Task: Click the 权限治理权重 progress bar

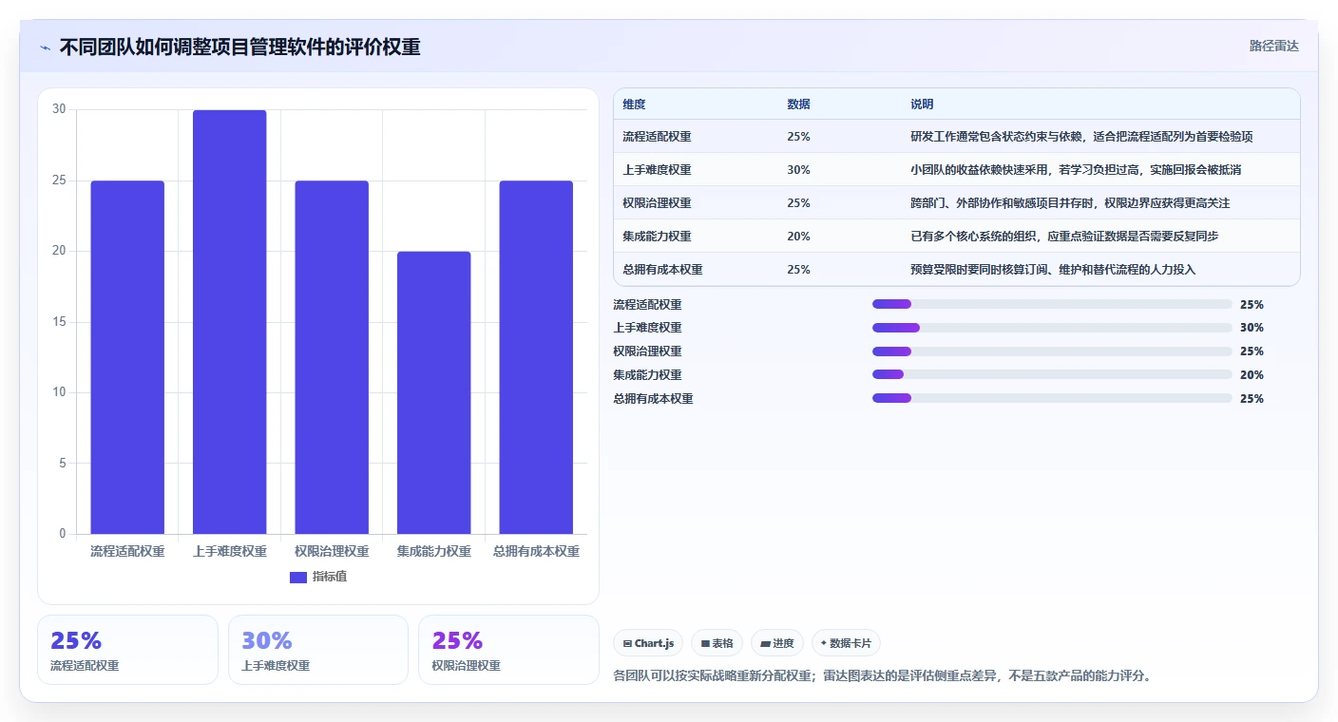Action: (1052, 351)
